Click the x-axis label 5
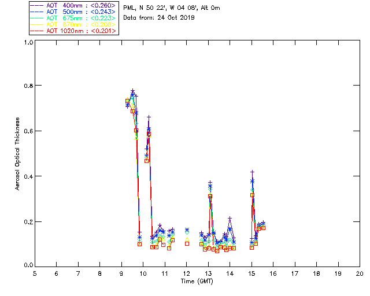 pos(35,273)
